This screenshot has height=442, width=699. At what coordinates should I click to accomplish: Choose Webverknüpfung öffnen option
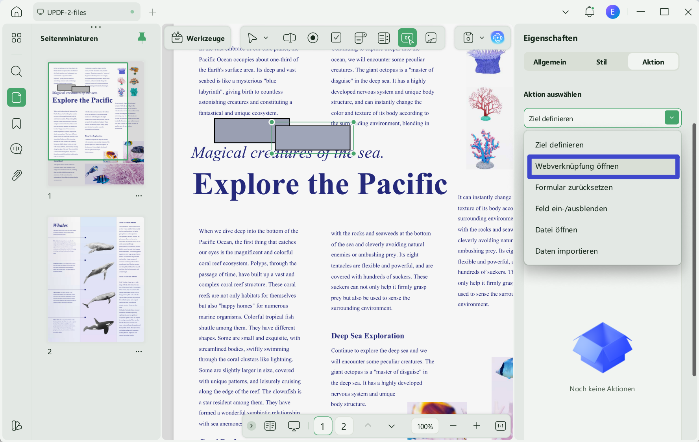(603, 166)
